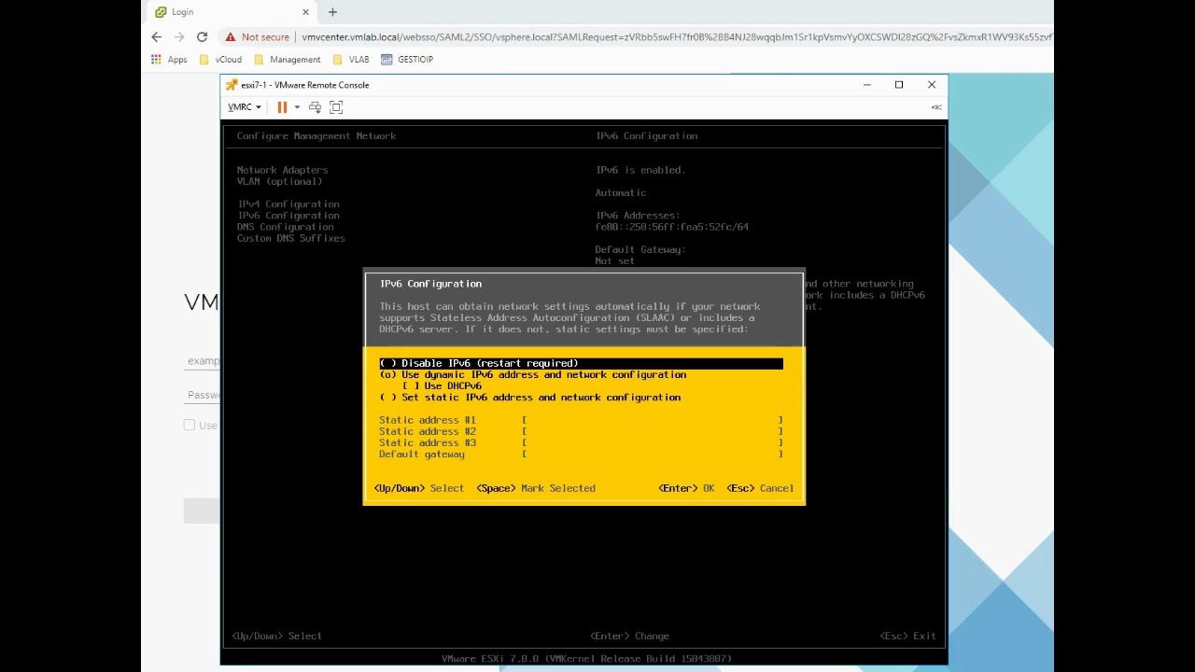Click the Default gateway input field
This screenshot has width=1195, height=672.
[653, 455]
